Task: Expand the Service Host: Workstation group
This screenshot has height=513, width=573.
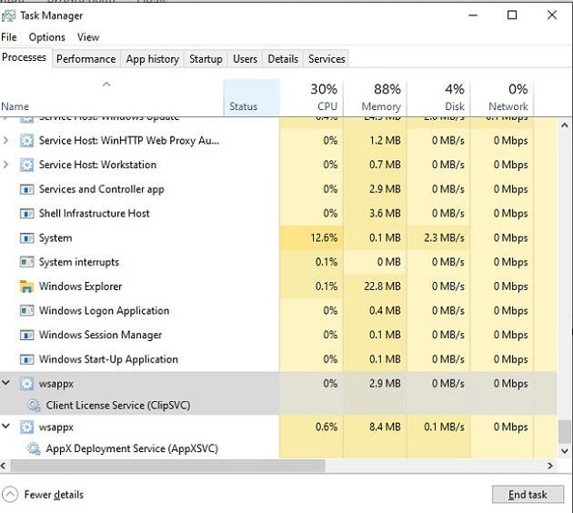Action: tap(5, 165)
